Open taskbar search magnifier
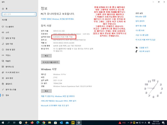The height and width of the screenshot is (125, 167). tap(9, 123)
